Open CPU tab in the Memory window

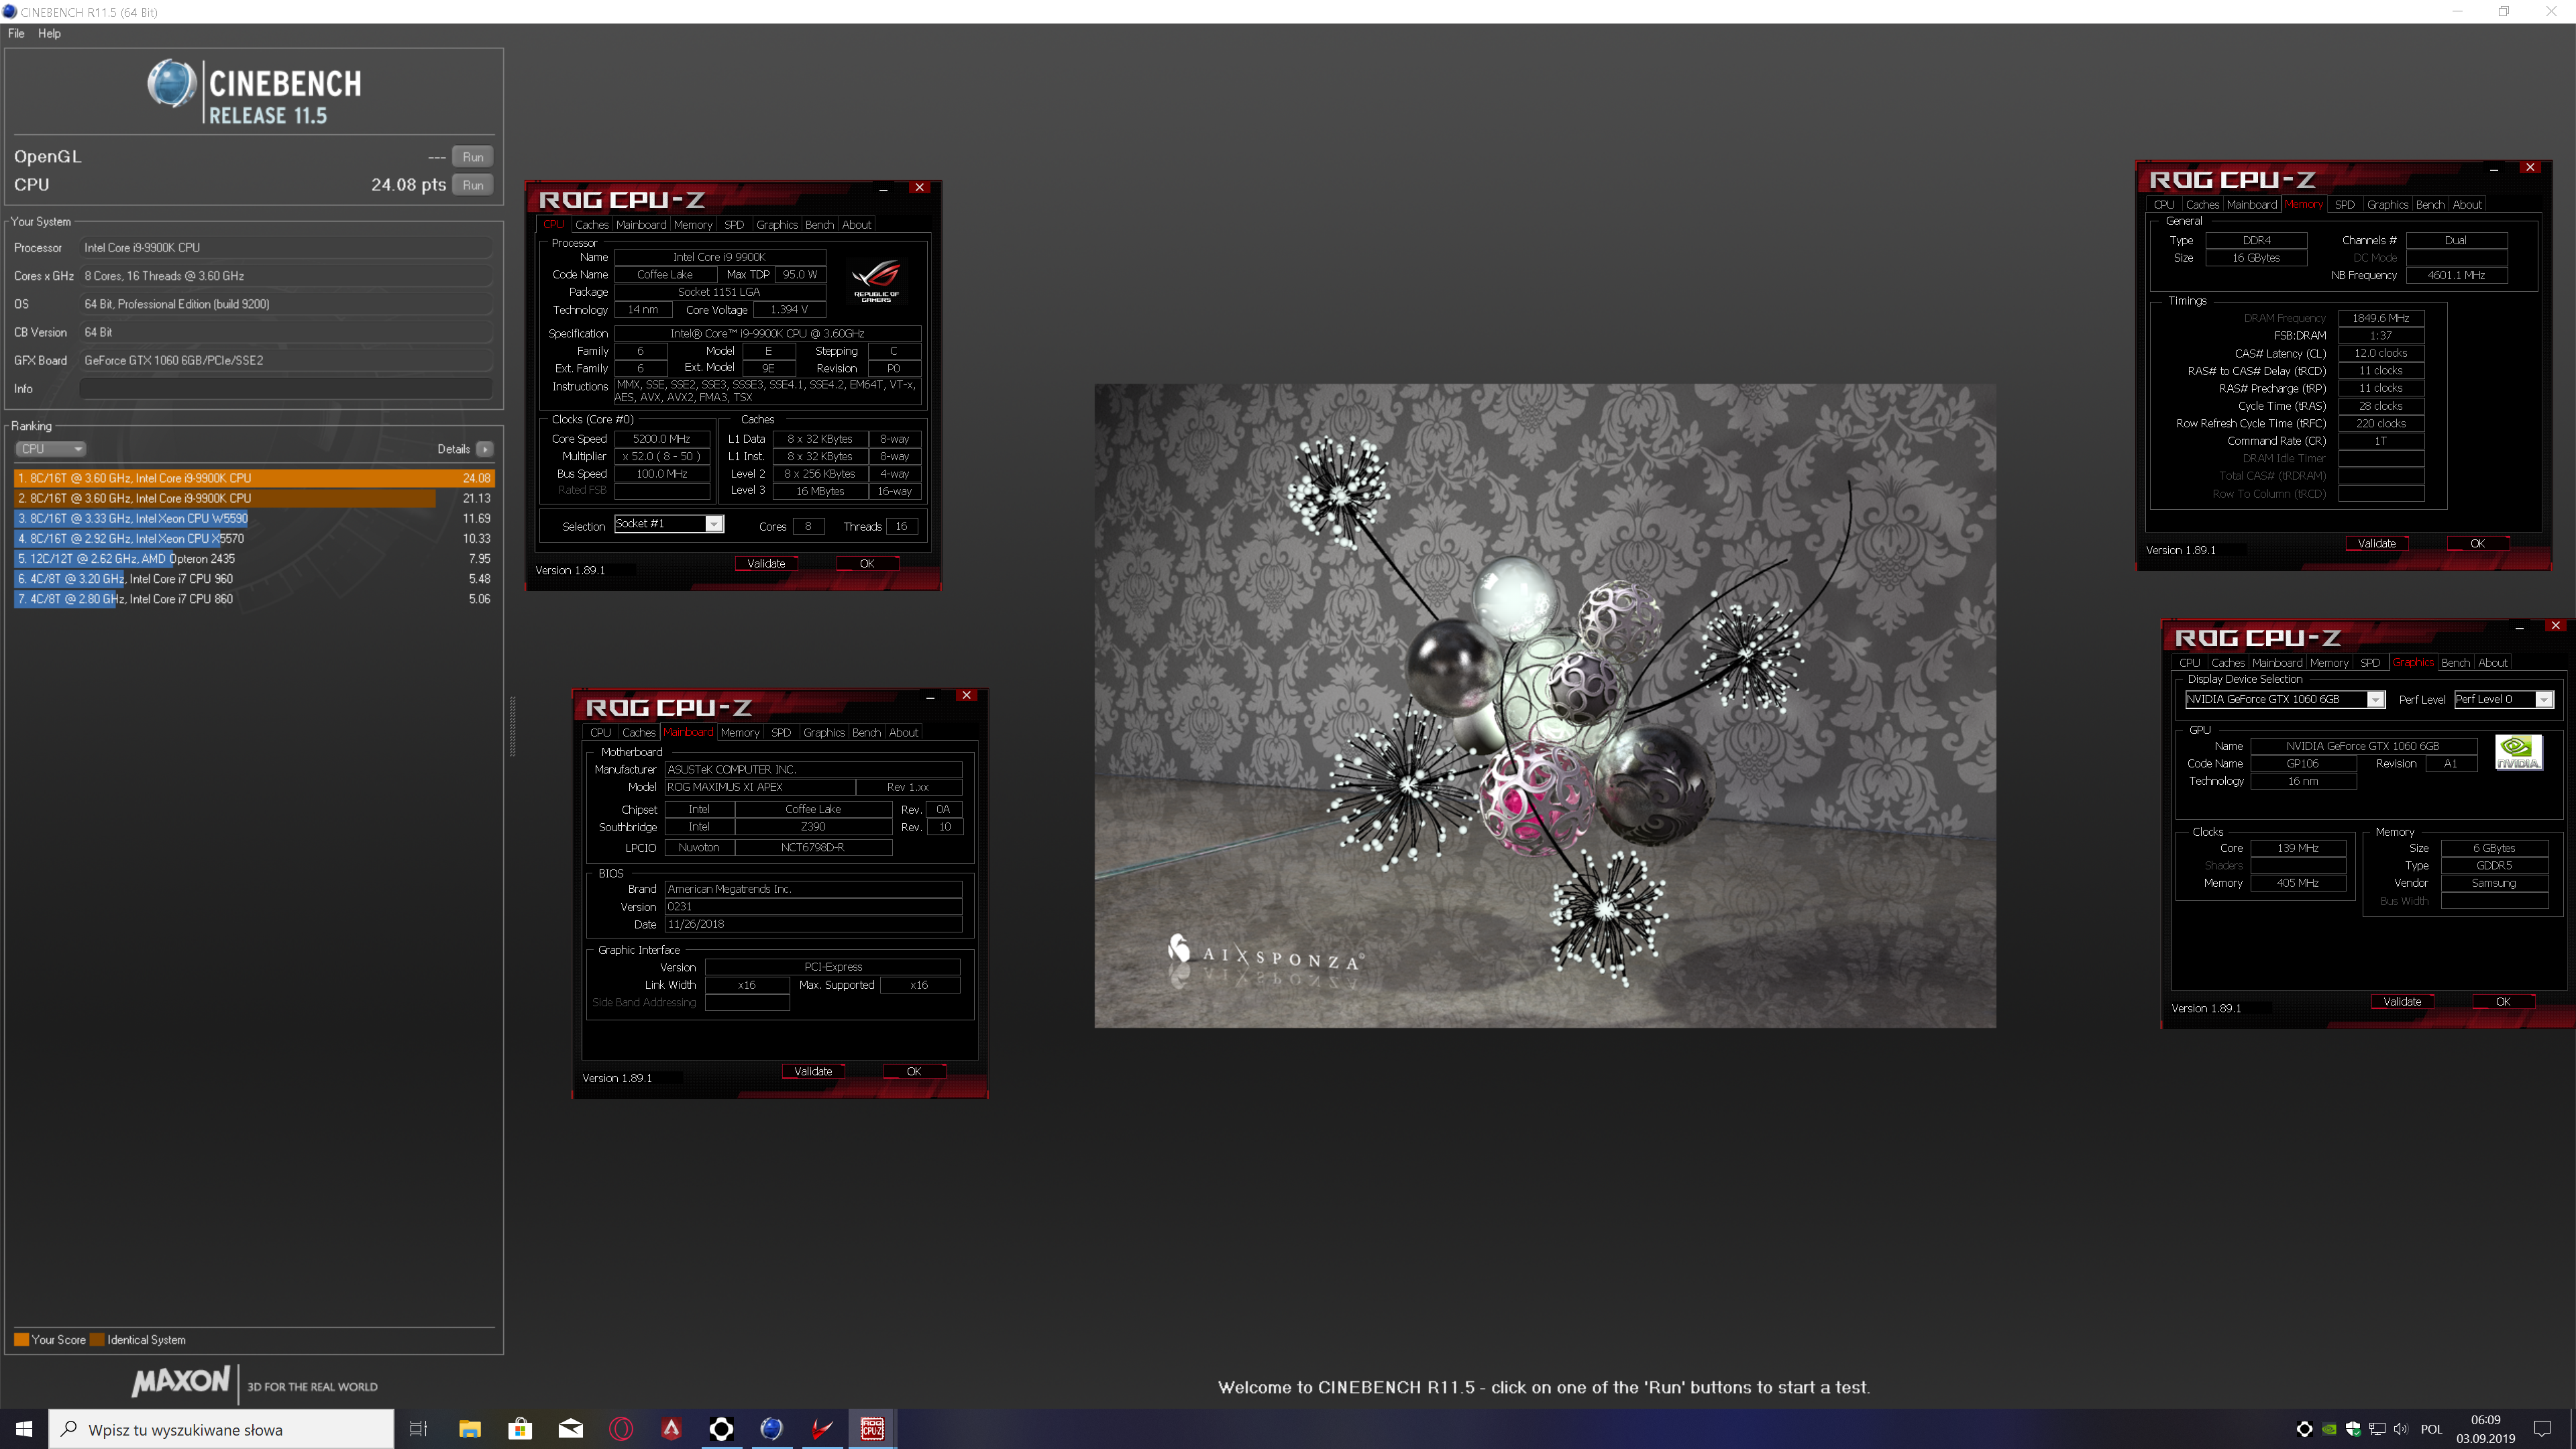point(2164,205)
